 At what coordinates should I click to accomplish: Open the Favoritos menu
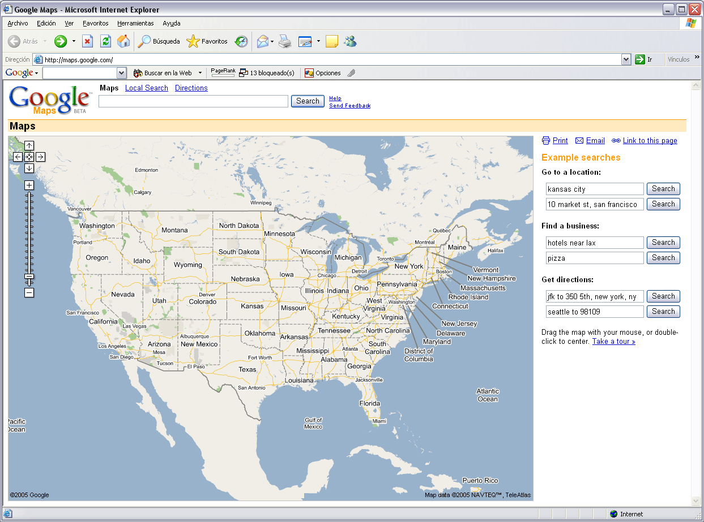tap(96, 23)
